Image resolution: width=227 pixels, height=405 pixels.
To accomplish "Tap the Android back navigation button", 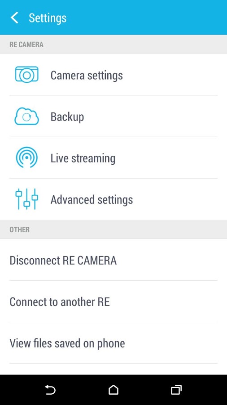I will [50, 390].
